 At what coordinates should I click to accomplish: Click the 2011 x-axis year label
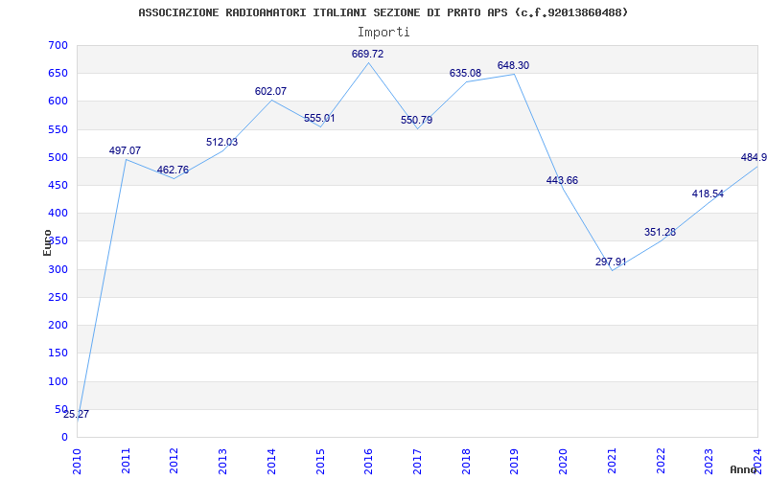pyautogui.click(x=126, y=461)
